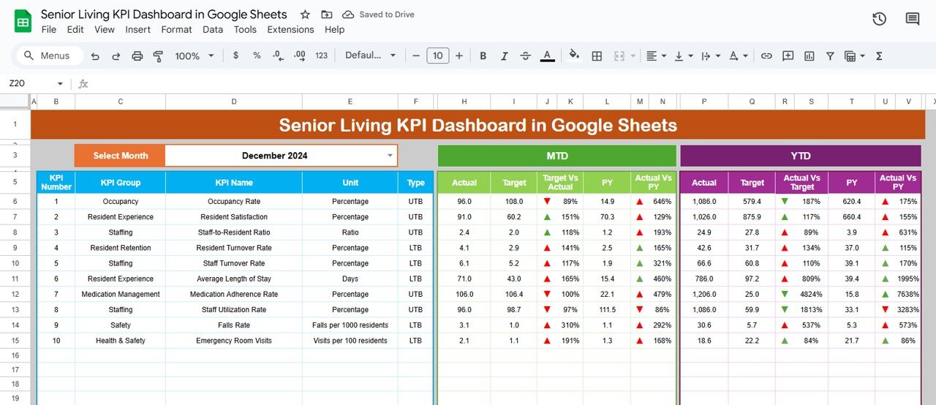Click the undo arrow icon

pos(95,56)
